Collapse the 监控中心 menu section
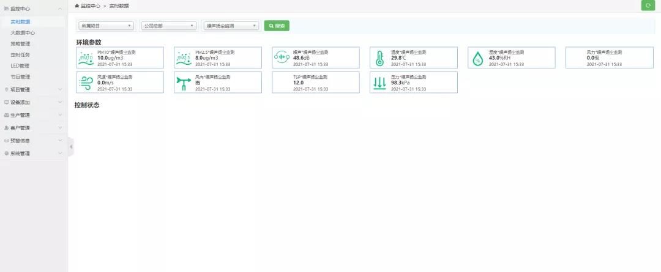This screenshot has width=661, height=272. coord(34,9)
